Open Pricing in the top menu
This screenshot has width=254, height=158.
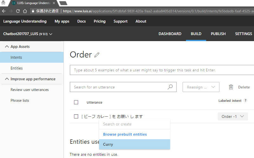click(99, 21)
